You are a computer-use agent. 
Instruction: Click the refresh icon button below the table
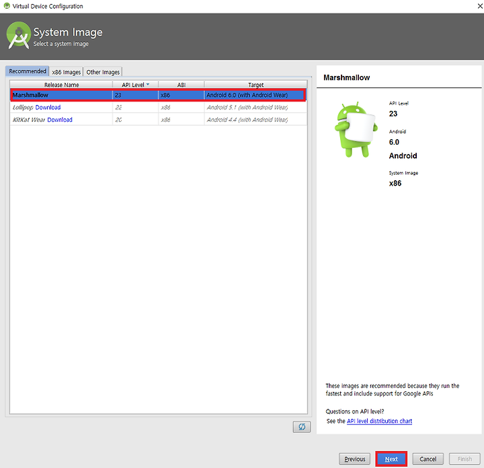click(302, 426)
